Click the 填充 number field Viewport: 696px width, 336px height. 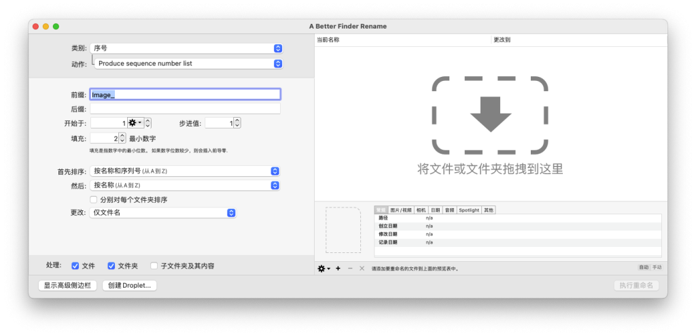[x=104, y=138]
